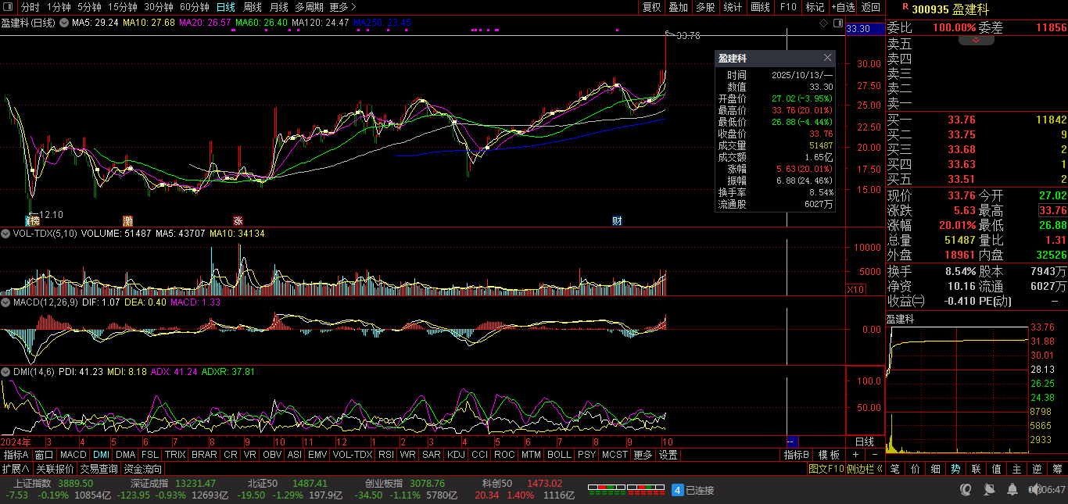Toggle the left sidebar panel icon

tap(9, 7)
